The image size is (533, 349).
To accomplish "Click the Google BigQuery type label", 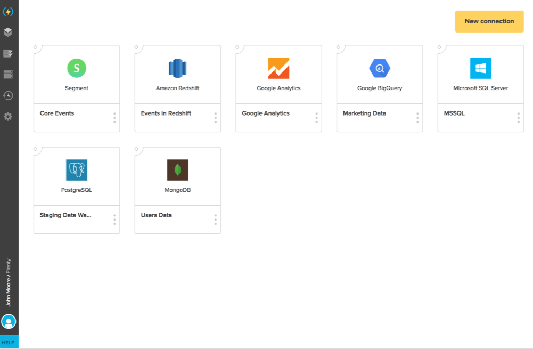I will tap(380, 88).
